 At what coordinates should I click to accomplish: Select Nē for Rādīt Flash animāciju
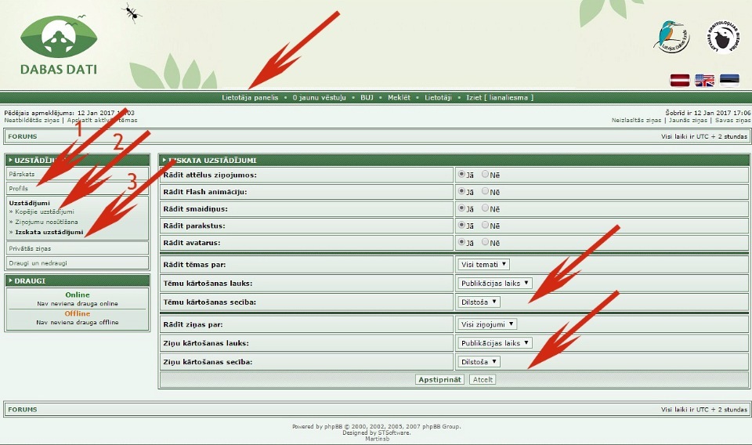pyautogui.click(x=486, y=192)
